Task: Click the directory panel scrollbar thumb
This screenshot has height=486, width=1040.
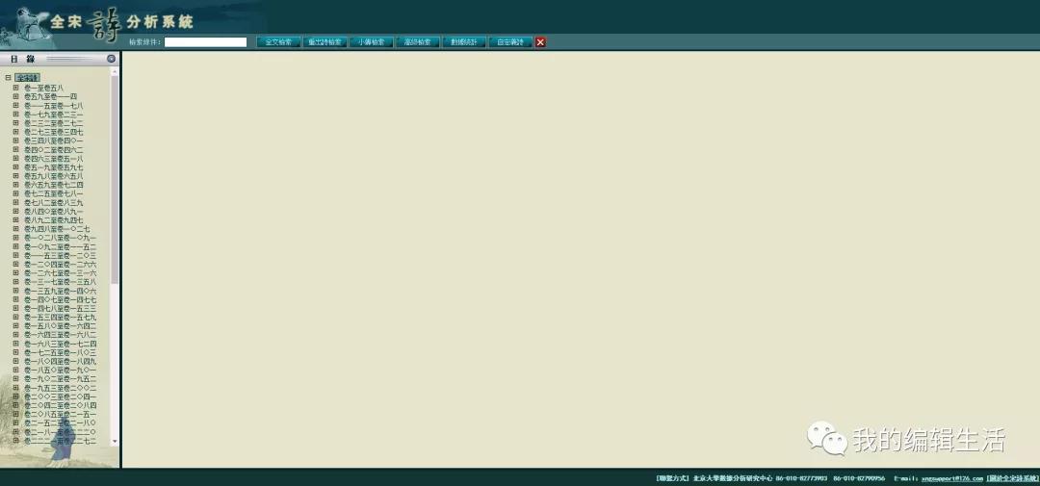Action: pos(115,179)
